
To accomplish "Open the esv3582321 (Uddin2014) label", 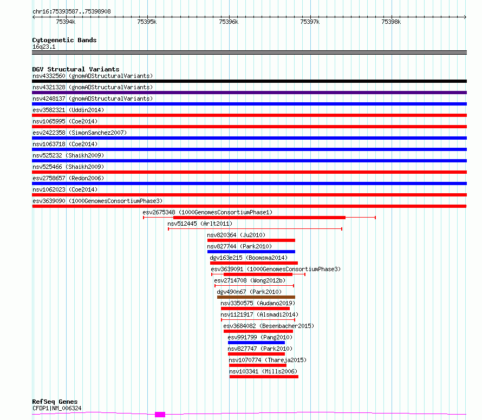I will click(x=68, y=110).
